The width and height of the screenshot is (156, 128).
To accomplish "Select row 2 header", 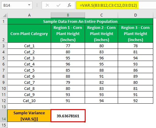I will 4,34.
